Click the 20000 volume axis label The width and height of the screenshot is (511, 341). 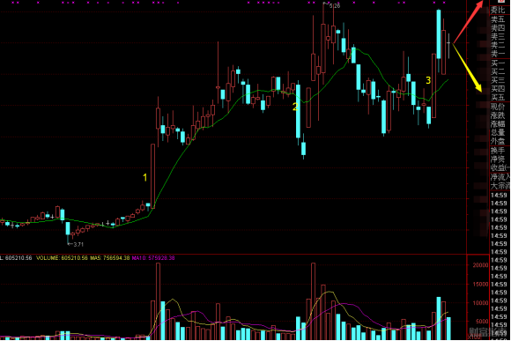tap(481, 265)
